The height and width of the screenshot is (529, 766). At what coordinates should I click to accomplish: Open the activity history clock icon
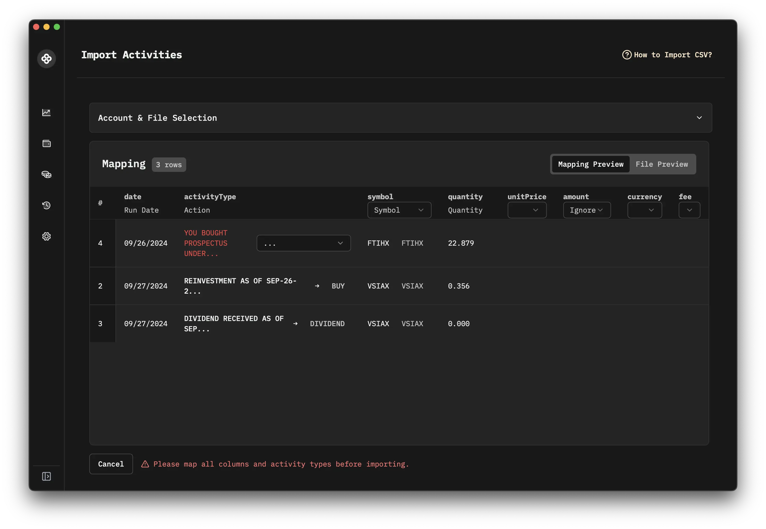46,205
